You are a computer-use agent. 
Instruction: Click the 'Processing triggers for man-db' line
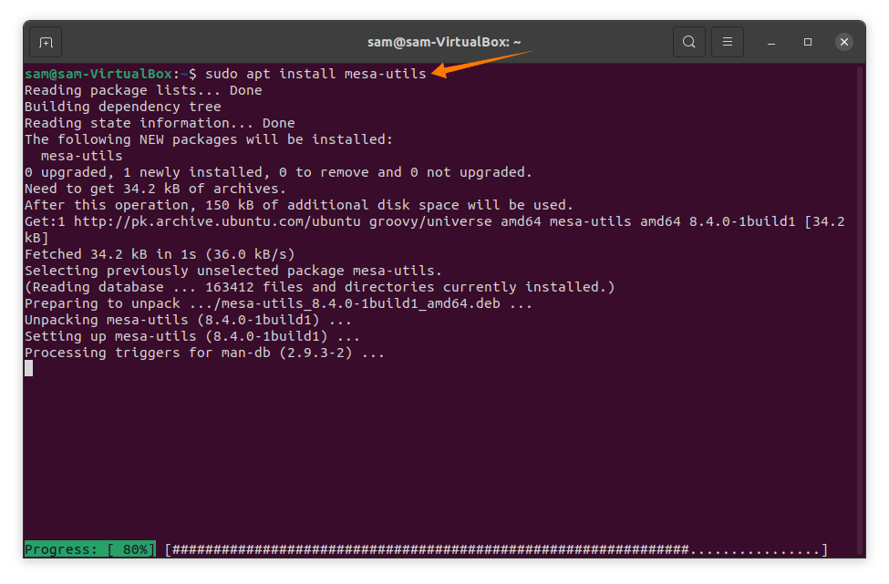[204, 353]
